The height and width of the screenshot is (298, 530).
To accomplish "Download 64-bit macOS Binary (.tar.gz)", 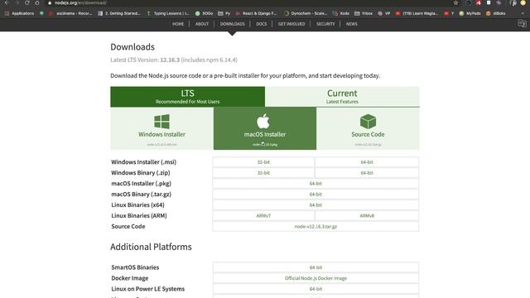I will 316,195.
